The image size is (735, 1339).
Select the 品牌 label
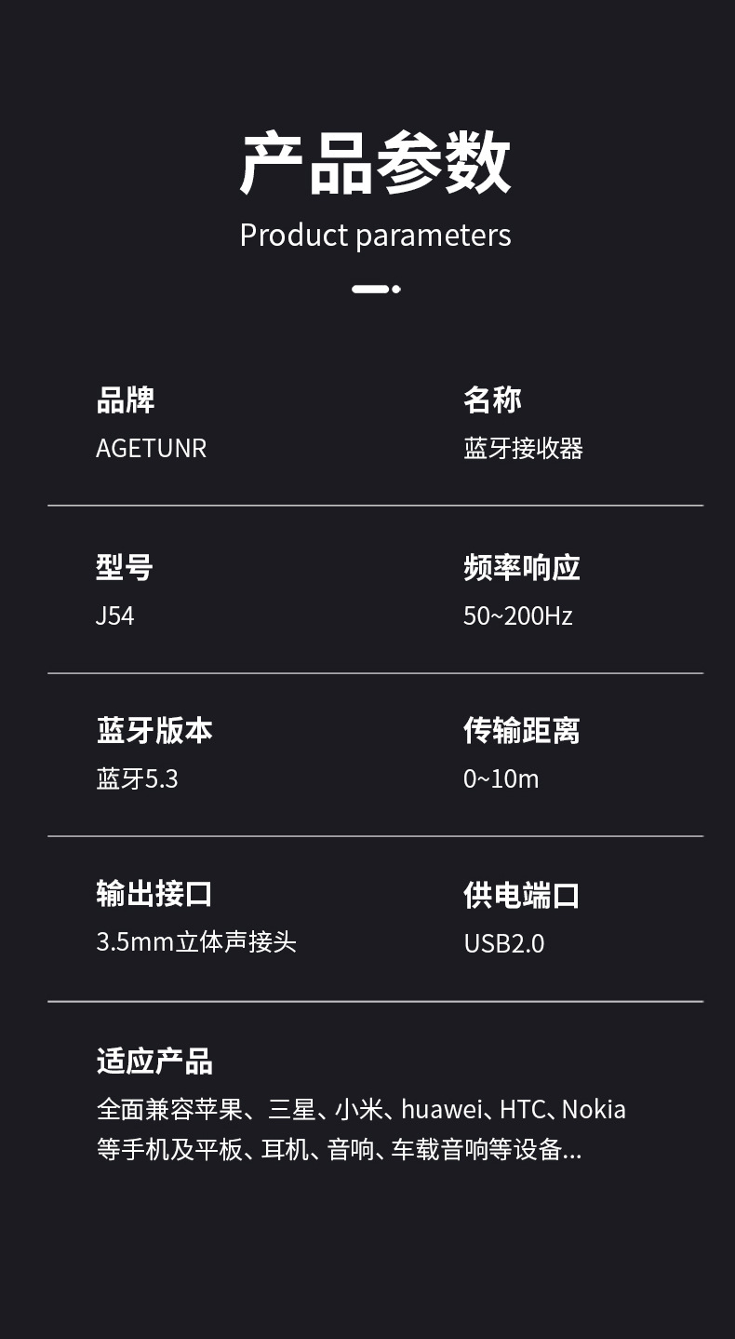(x=126, y=399)
